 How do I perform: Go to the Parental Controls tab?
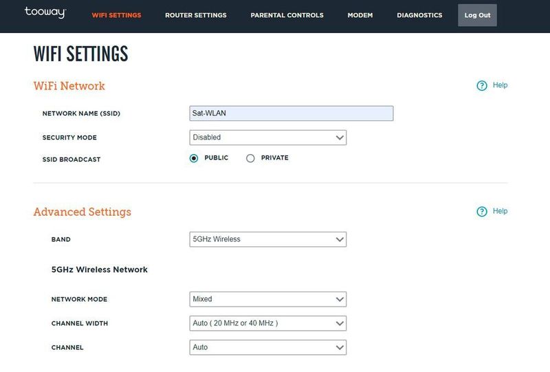(287, 15)
